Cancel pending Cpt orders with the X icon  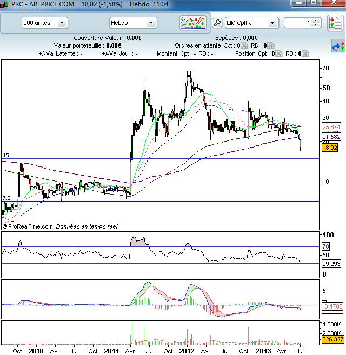[244, 45]
